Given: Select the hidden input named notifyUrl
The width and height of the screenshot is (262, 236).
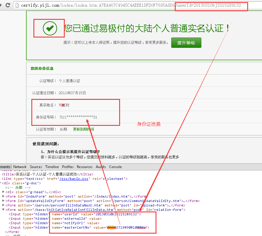Looking at the screenshot, I should point(54,223).
